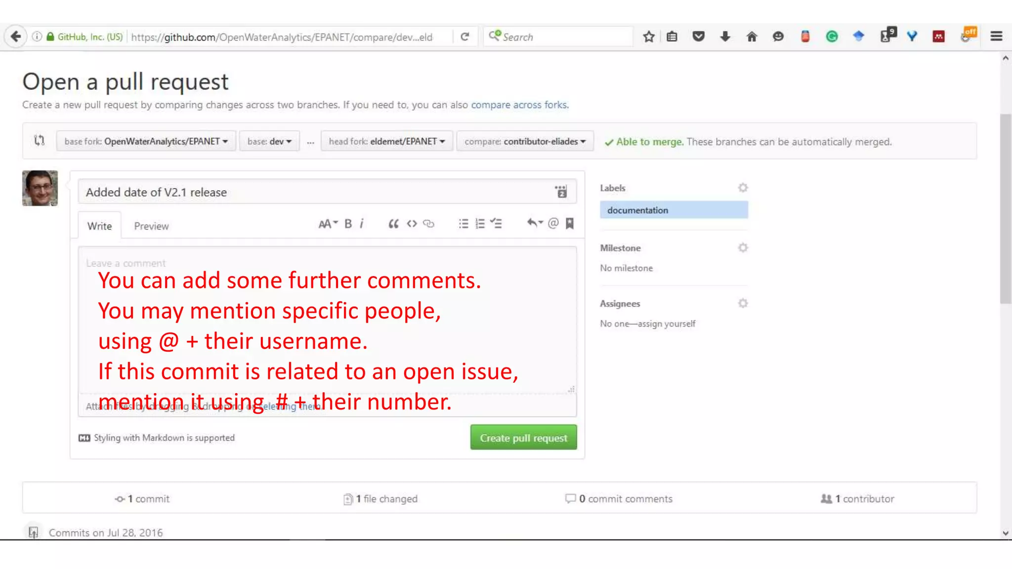The height and width of the screenshot is (569, 1012).
Task: Click the comment box resize handle
Action: (x=571, y=389)
